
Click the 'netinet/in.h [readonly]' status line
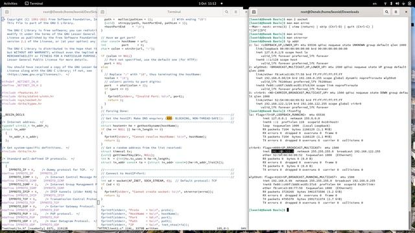pyautogui.click(x=35, y=228)
